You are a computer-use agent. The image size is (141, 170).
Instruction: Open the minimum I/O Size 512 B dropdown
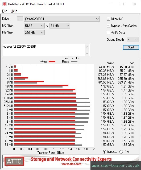click(x=34, y=26)
